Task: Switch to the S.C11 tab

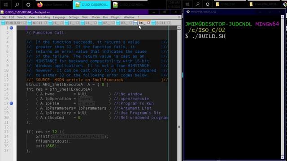Action: 161,23
